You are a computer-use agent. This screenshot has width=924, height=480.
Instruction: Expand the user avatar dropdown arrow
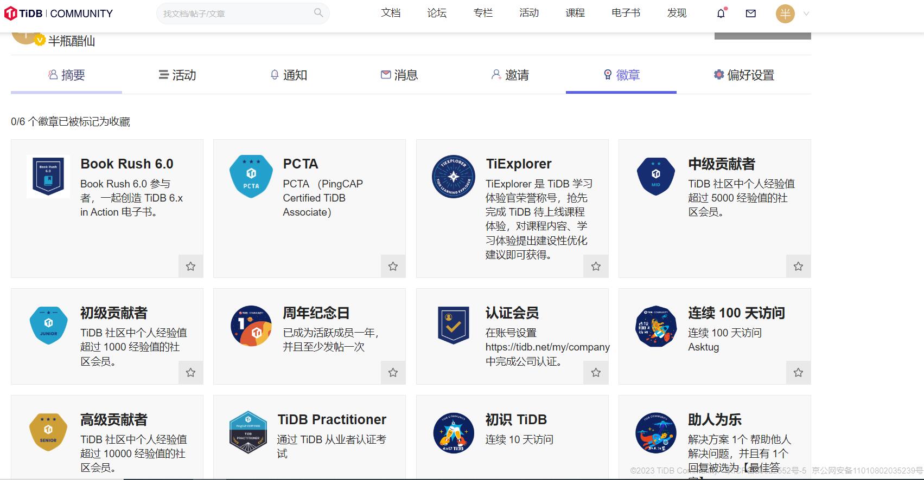pyautogui.click(x=806, y=14)
